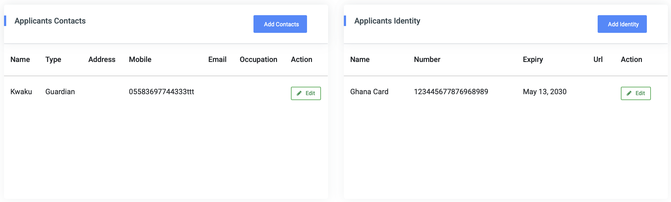
Task: Select identity number 123445677876968989
Action: click(451, 92)
